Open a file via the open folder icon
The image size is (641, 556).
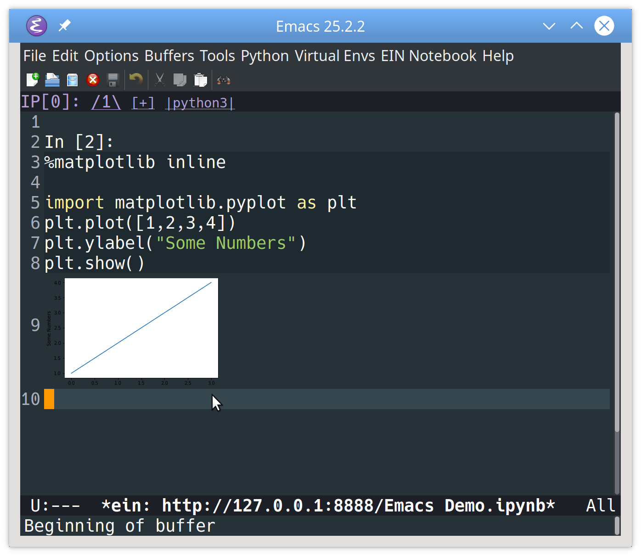click(x=52, y=79)
